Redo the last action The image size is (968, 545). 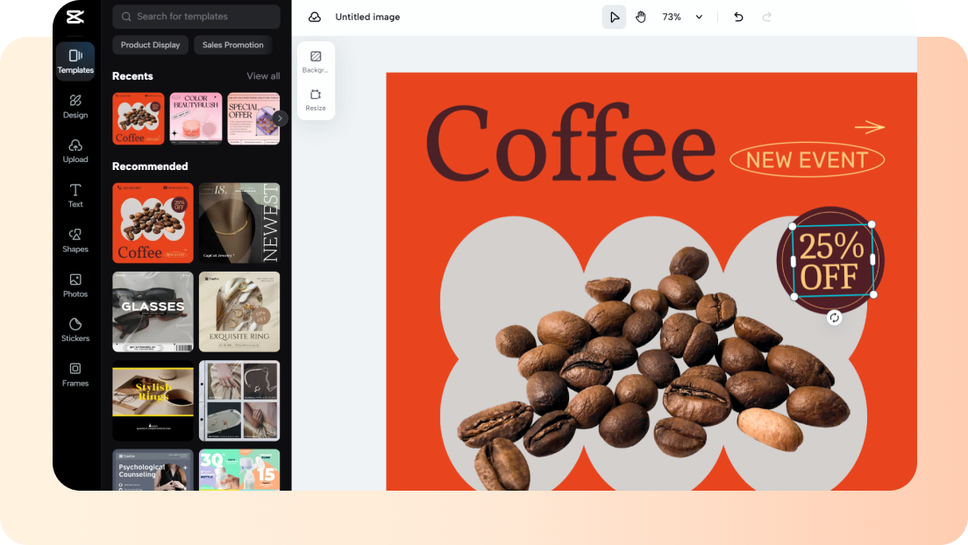click(x=766, y=17)
